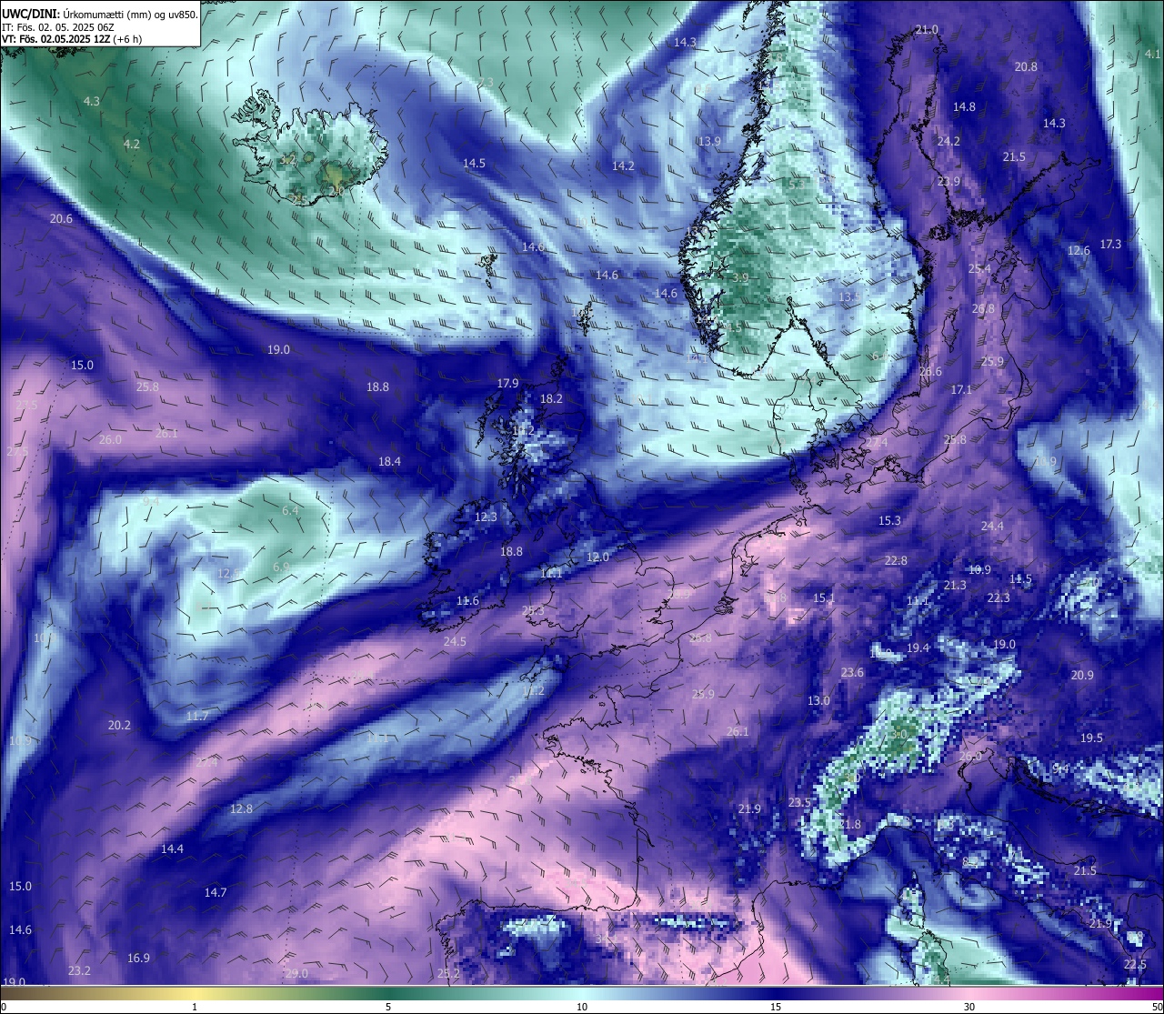Click the 21.3 value on the map
The image size is (1164, 1014).
955,585
